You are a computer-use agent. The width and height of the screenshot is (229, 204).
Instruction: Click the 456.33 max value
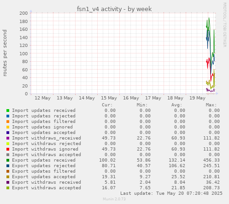click(211, 160)
